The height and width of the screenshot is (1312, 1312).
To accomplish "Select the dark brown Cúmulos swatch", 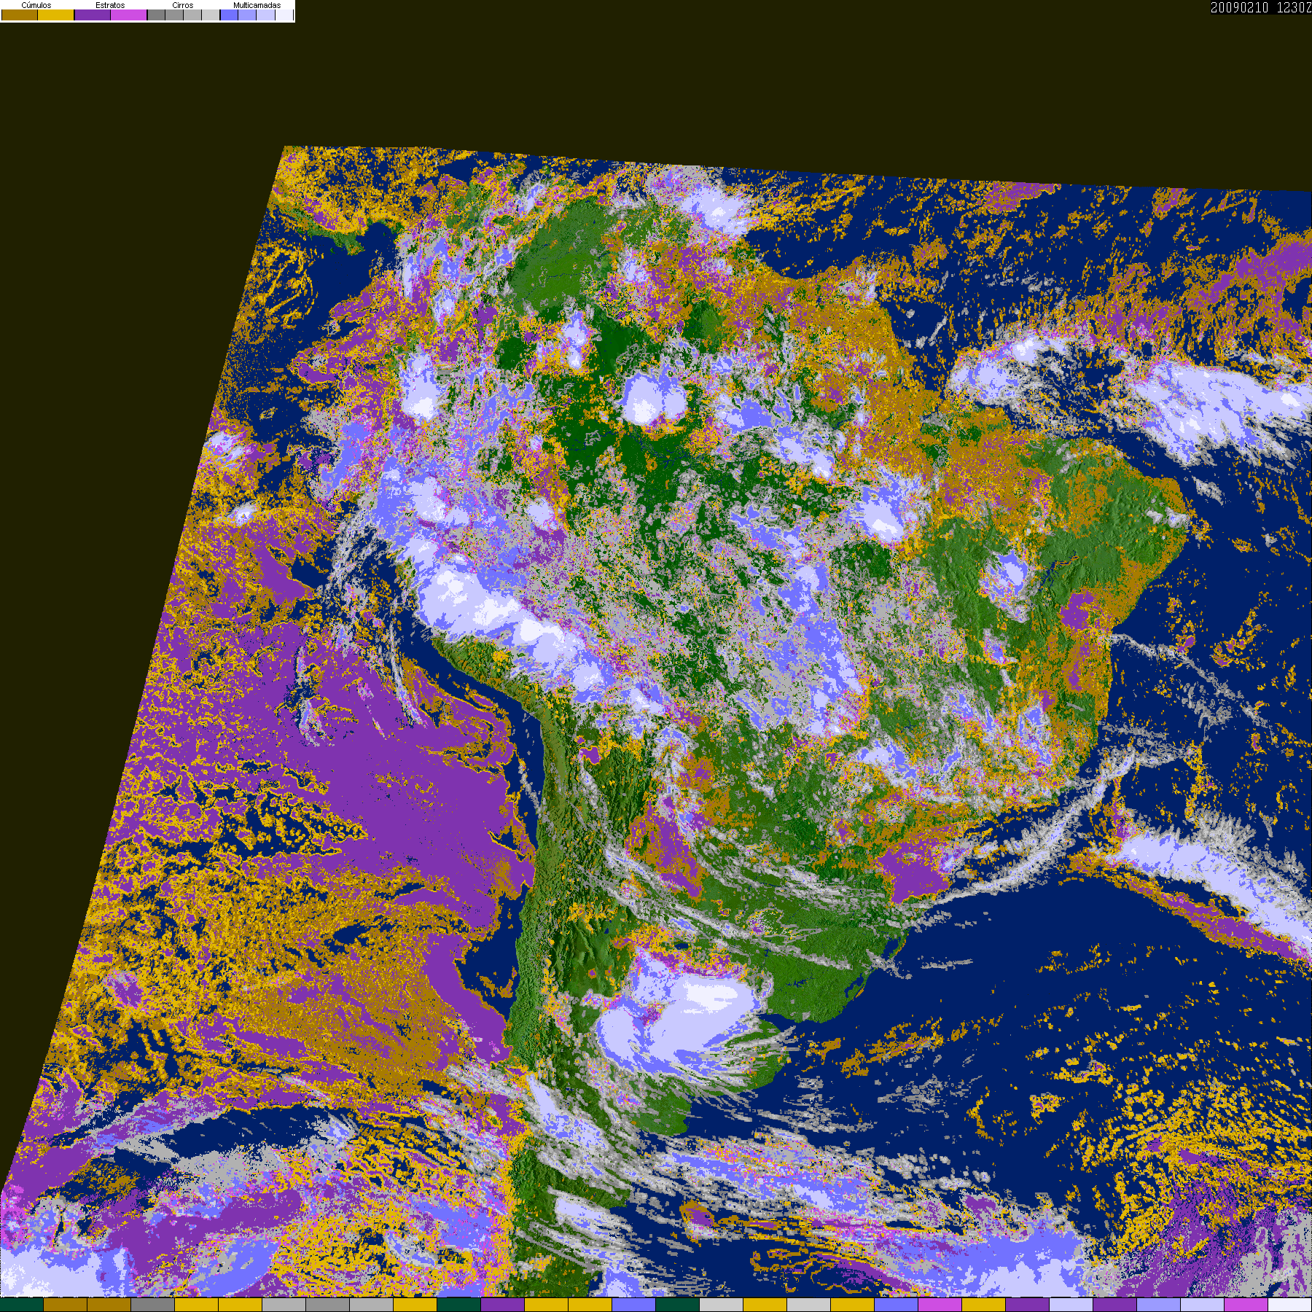I will pos(20,15).
